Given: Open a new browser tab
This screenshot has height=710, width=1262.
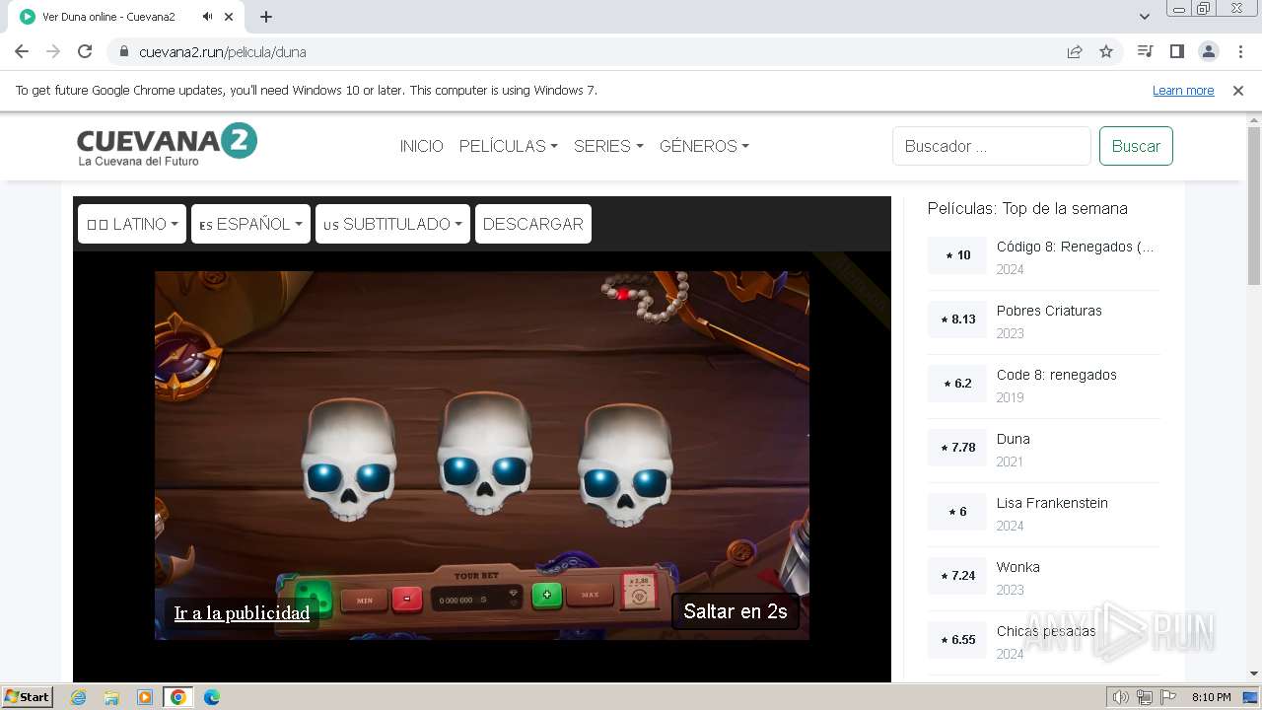Looking at the screenshot, I should pos(266,17).
